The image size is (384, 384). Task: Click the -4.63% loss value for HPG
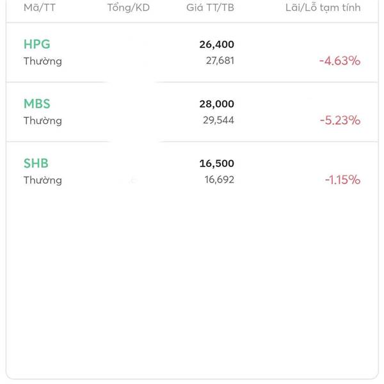[x=339, y=61]
